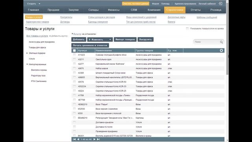252x142 pixels.
Task: Open the Закупки tab
Action: tap(74, 10)
